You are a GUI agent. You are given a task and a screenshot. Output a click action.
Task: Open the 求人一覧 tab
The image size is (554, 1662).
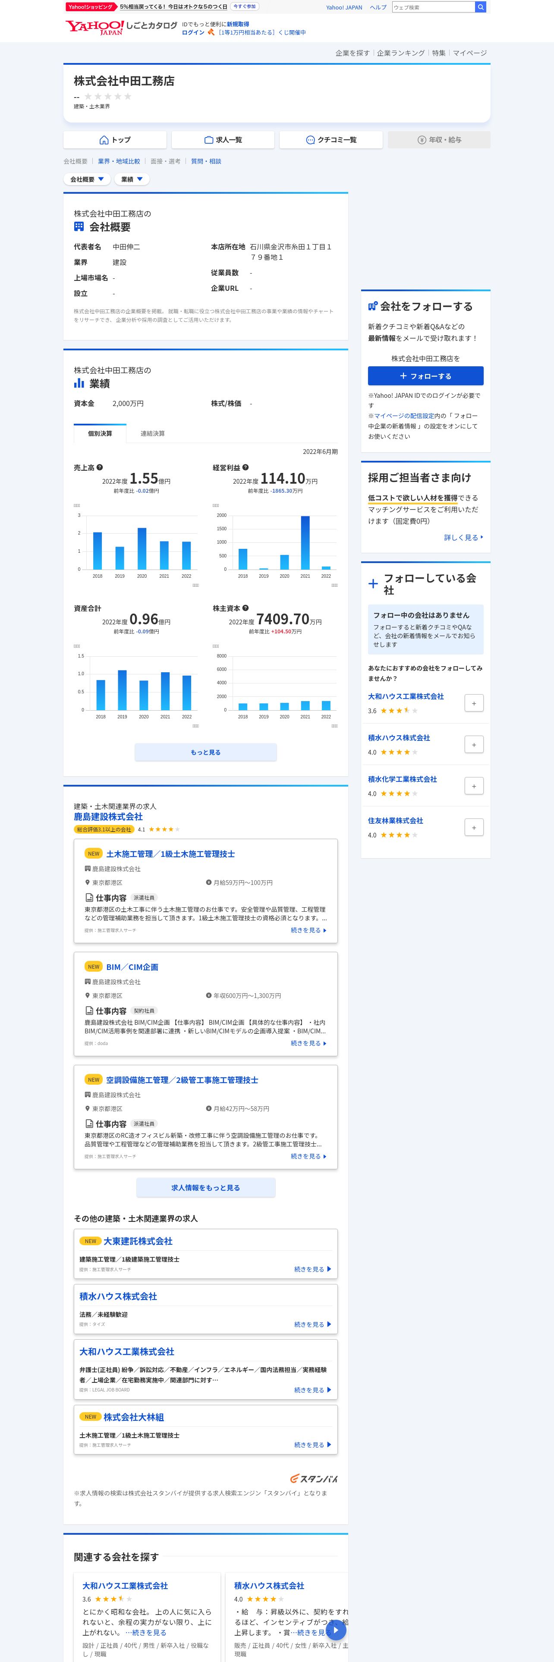coord(223,140)
